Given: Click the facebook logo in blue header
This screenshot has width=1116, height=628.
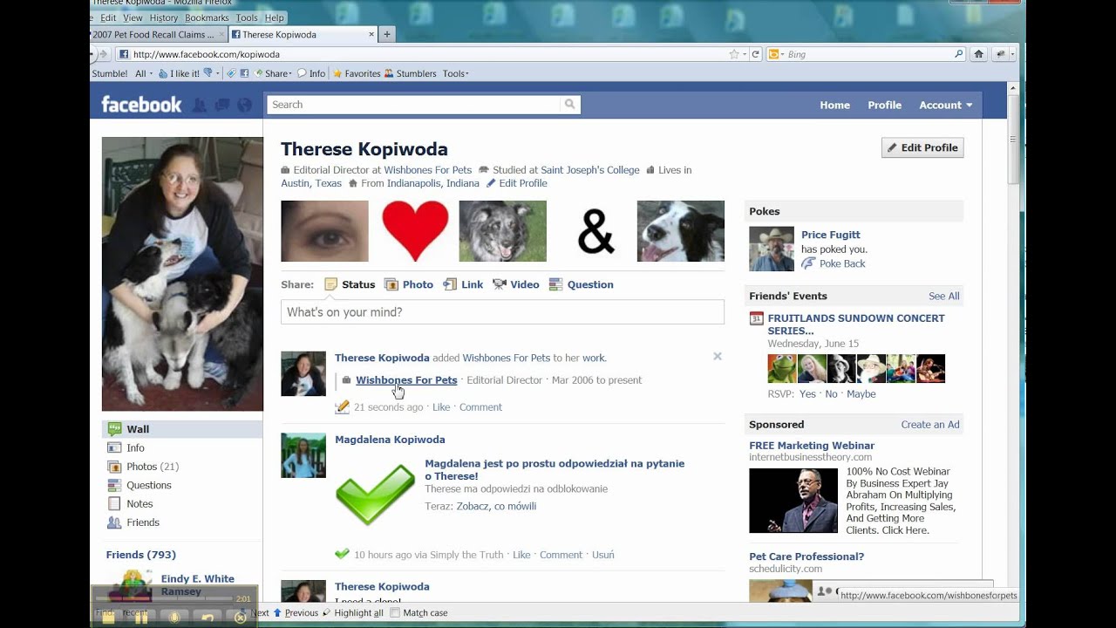Looking at the screenshot, I should tap(141, 105).
